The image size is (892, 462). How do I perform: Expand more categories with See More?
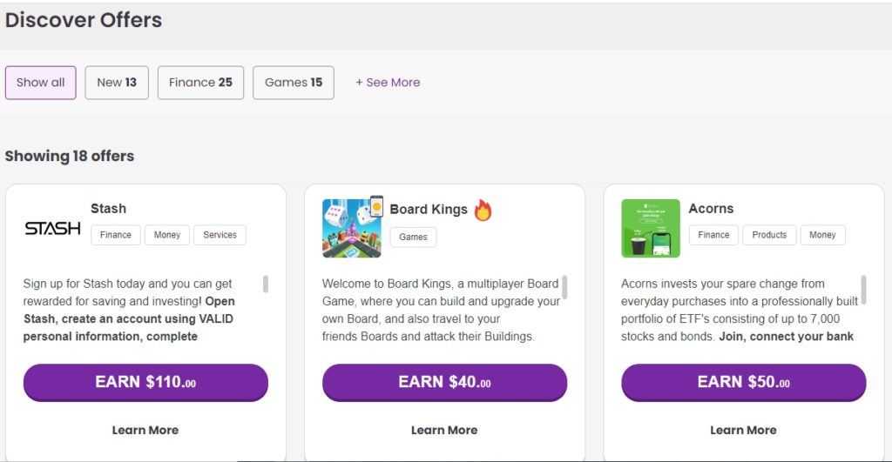click(388, 83)
